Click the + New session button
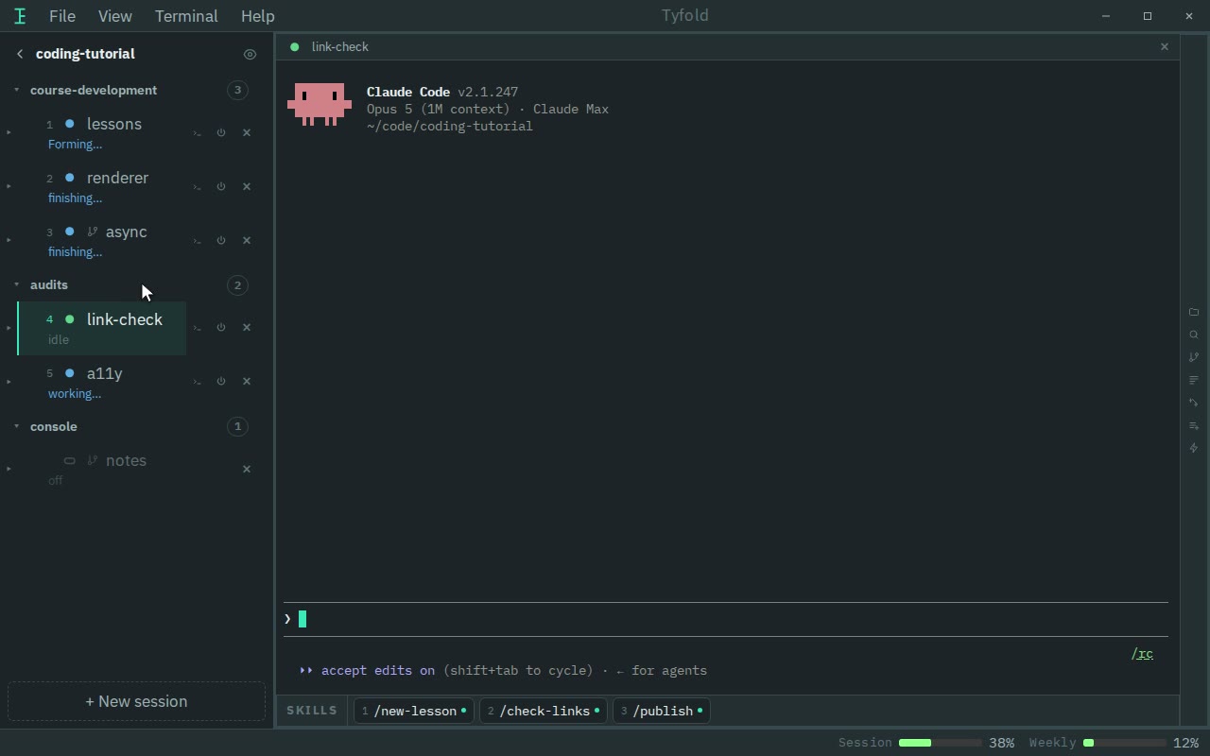 (136, 702)
